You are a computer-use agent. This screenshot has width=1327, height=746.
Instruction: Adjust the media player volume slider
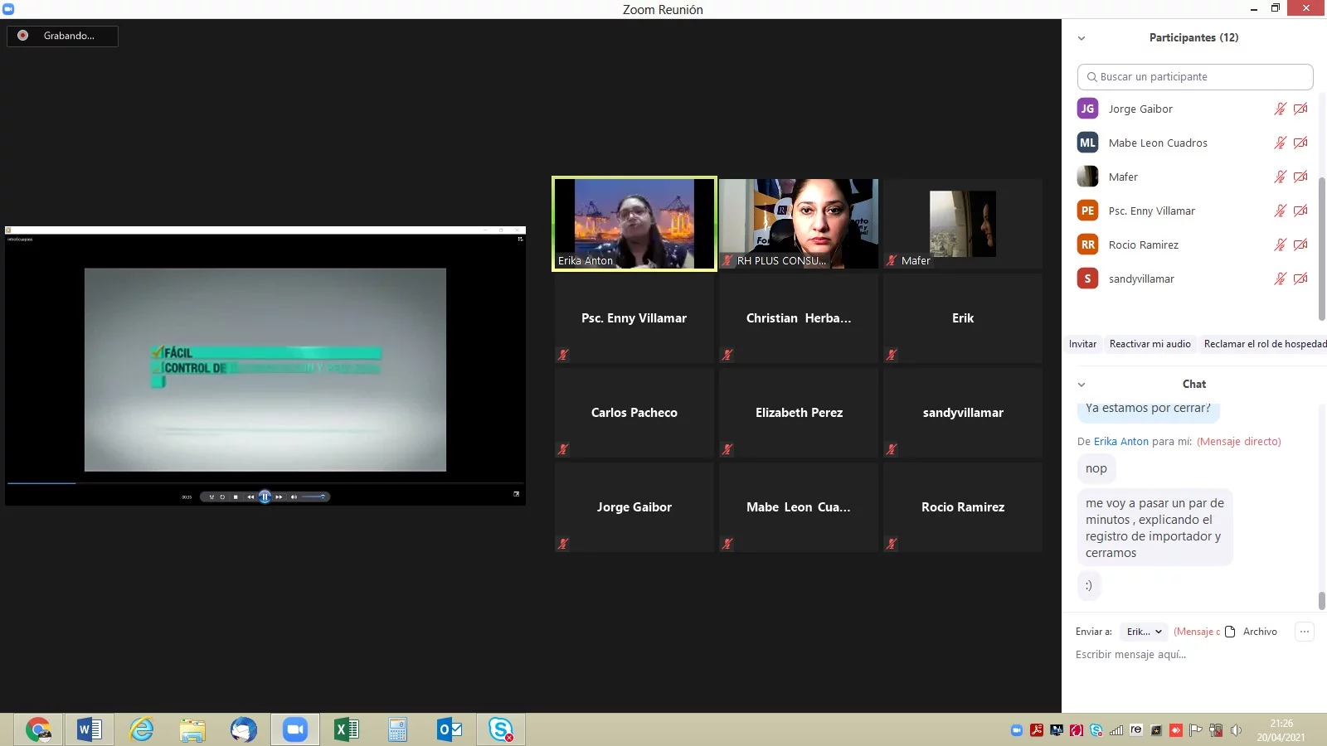(314, 497)
